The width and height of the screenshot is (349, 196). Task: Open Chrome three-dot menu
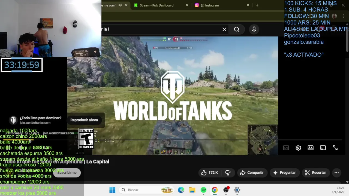click(x=344, y=16)
